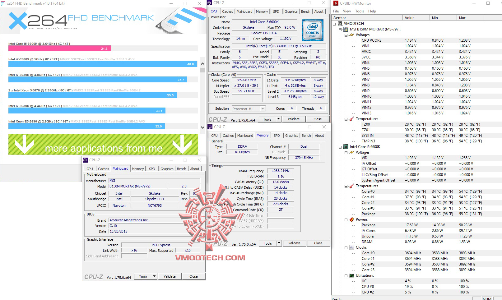Collapse the Temperatures group under Intel Core i5
Screen dimensions: 502x300
(x=346, y=186)
